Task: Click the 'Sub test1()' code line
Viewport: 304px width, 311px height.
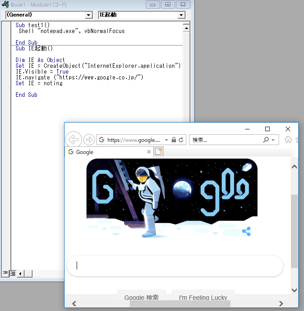Action: coord(33,25)
